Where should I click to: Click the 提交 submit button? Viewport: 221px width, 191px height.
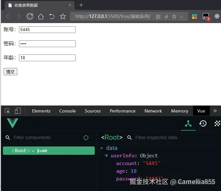[x=10, y=72]
